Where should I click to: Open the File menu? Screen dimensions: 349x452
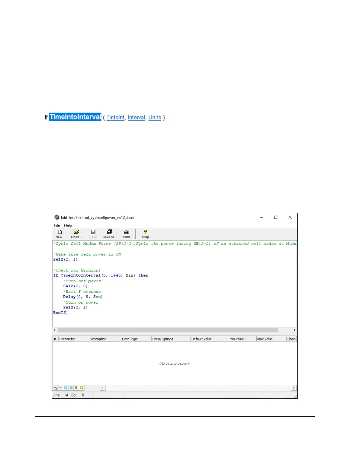coord(57,225)
